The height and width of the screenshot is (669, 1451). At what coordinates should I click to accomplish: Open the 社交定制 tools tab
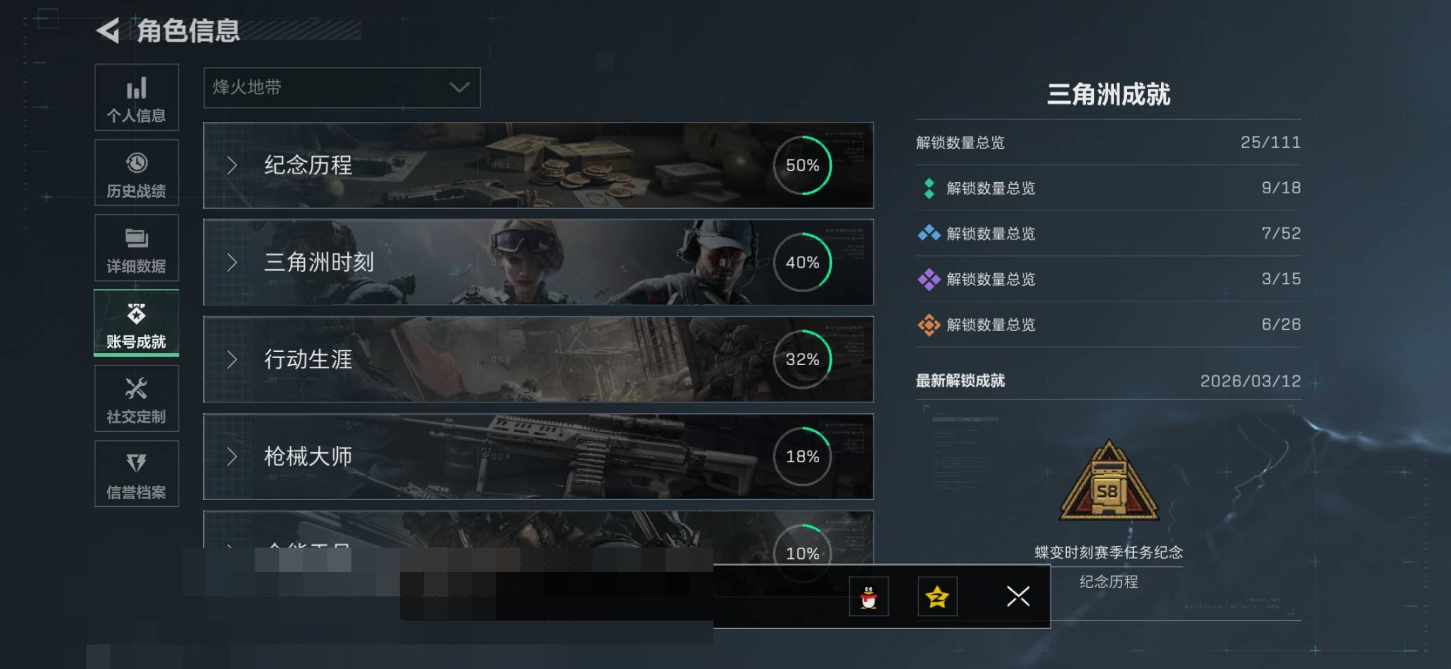coord(136,399)
